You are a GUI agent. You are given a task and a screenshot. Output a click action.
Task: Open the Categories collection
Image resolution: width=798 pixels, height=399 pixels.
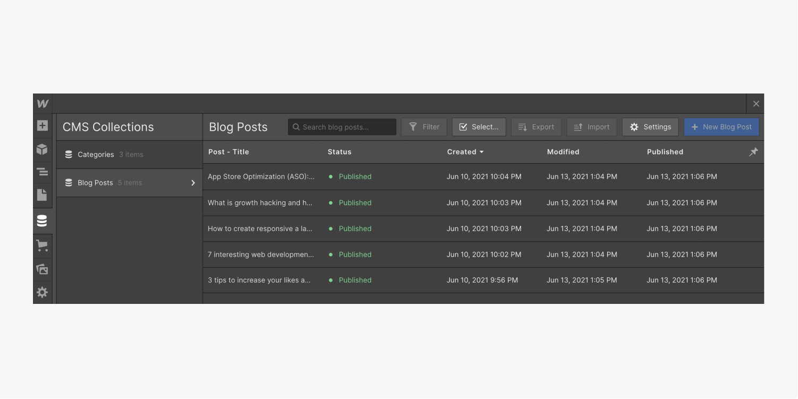click(129, 155)
